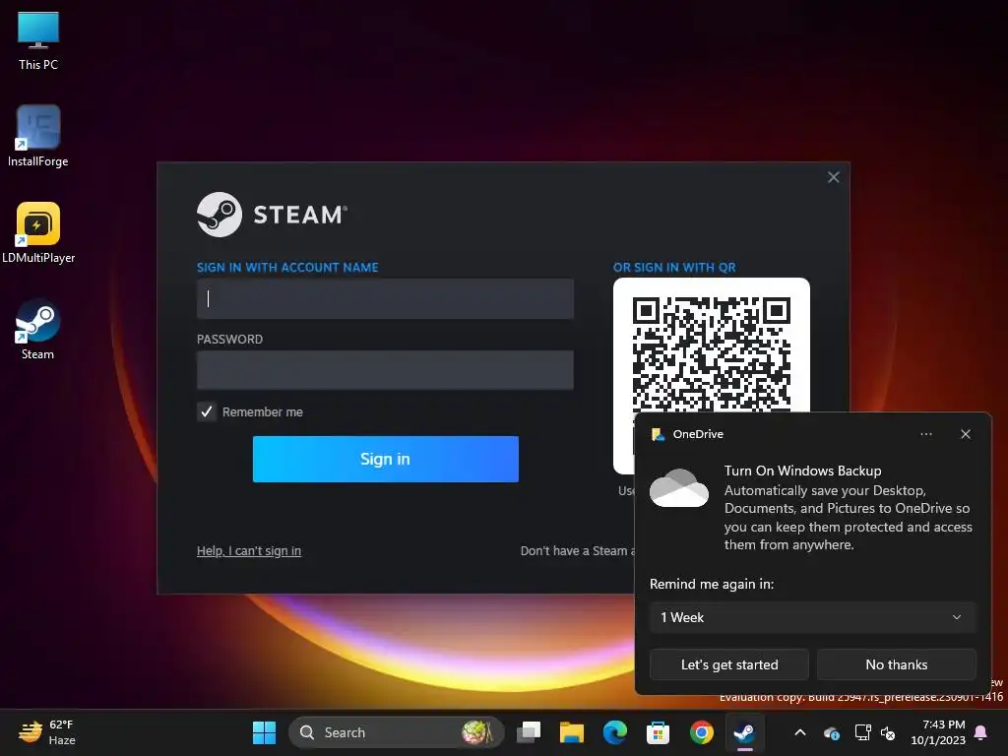Open File Explorer from the taskbar
1008x756 pixels.
coord(572,732)
